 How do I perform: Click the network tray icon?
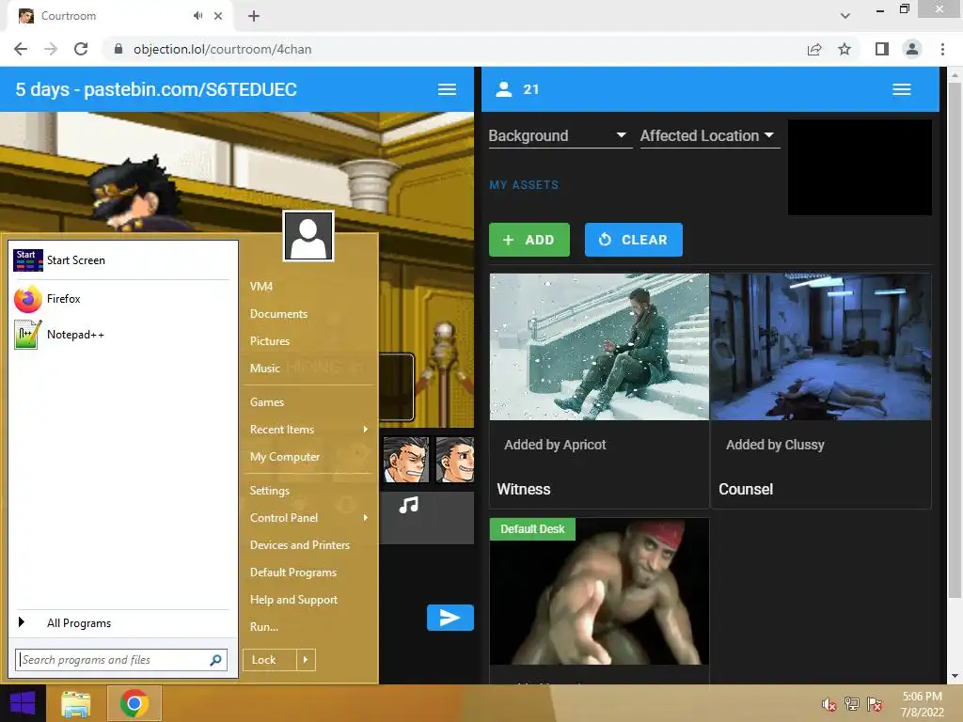click(x=852, y=704)
